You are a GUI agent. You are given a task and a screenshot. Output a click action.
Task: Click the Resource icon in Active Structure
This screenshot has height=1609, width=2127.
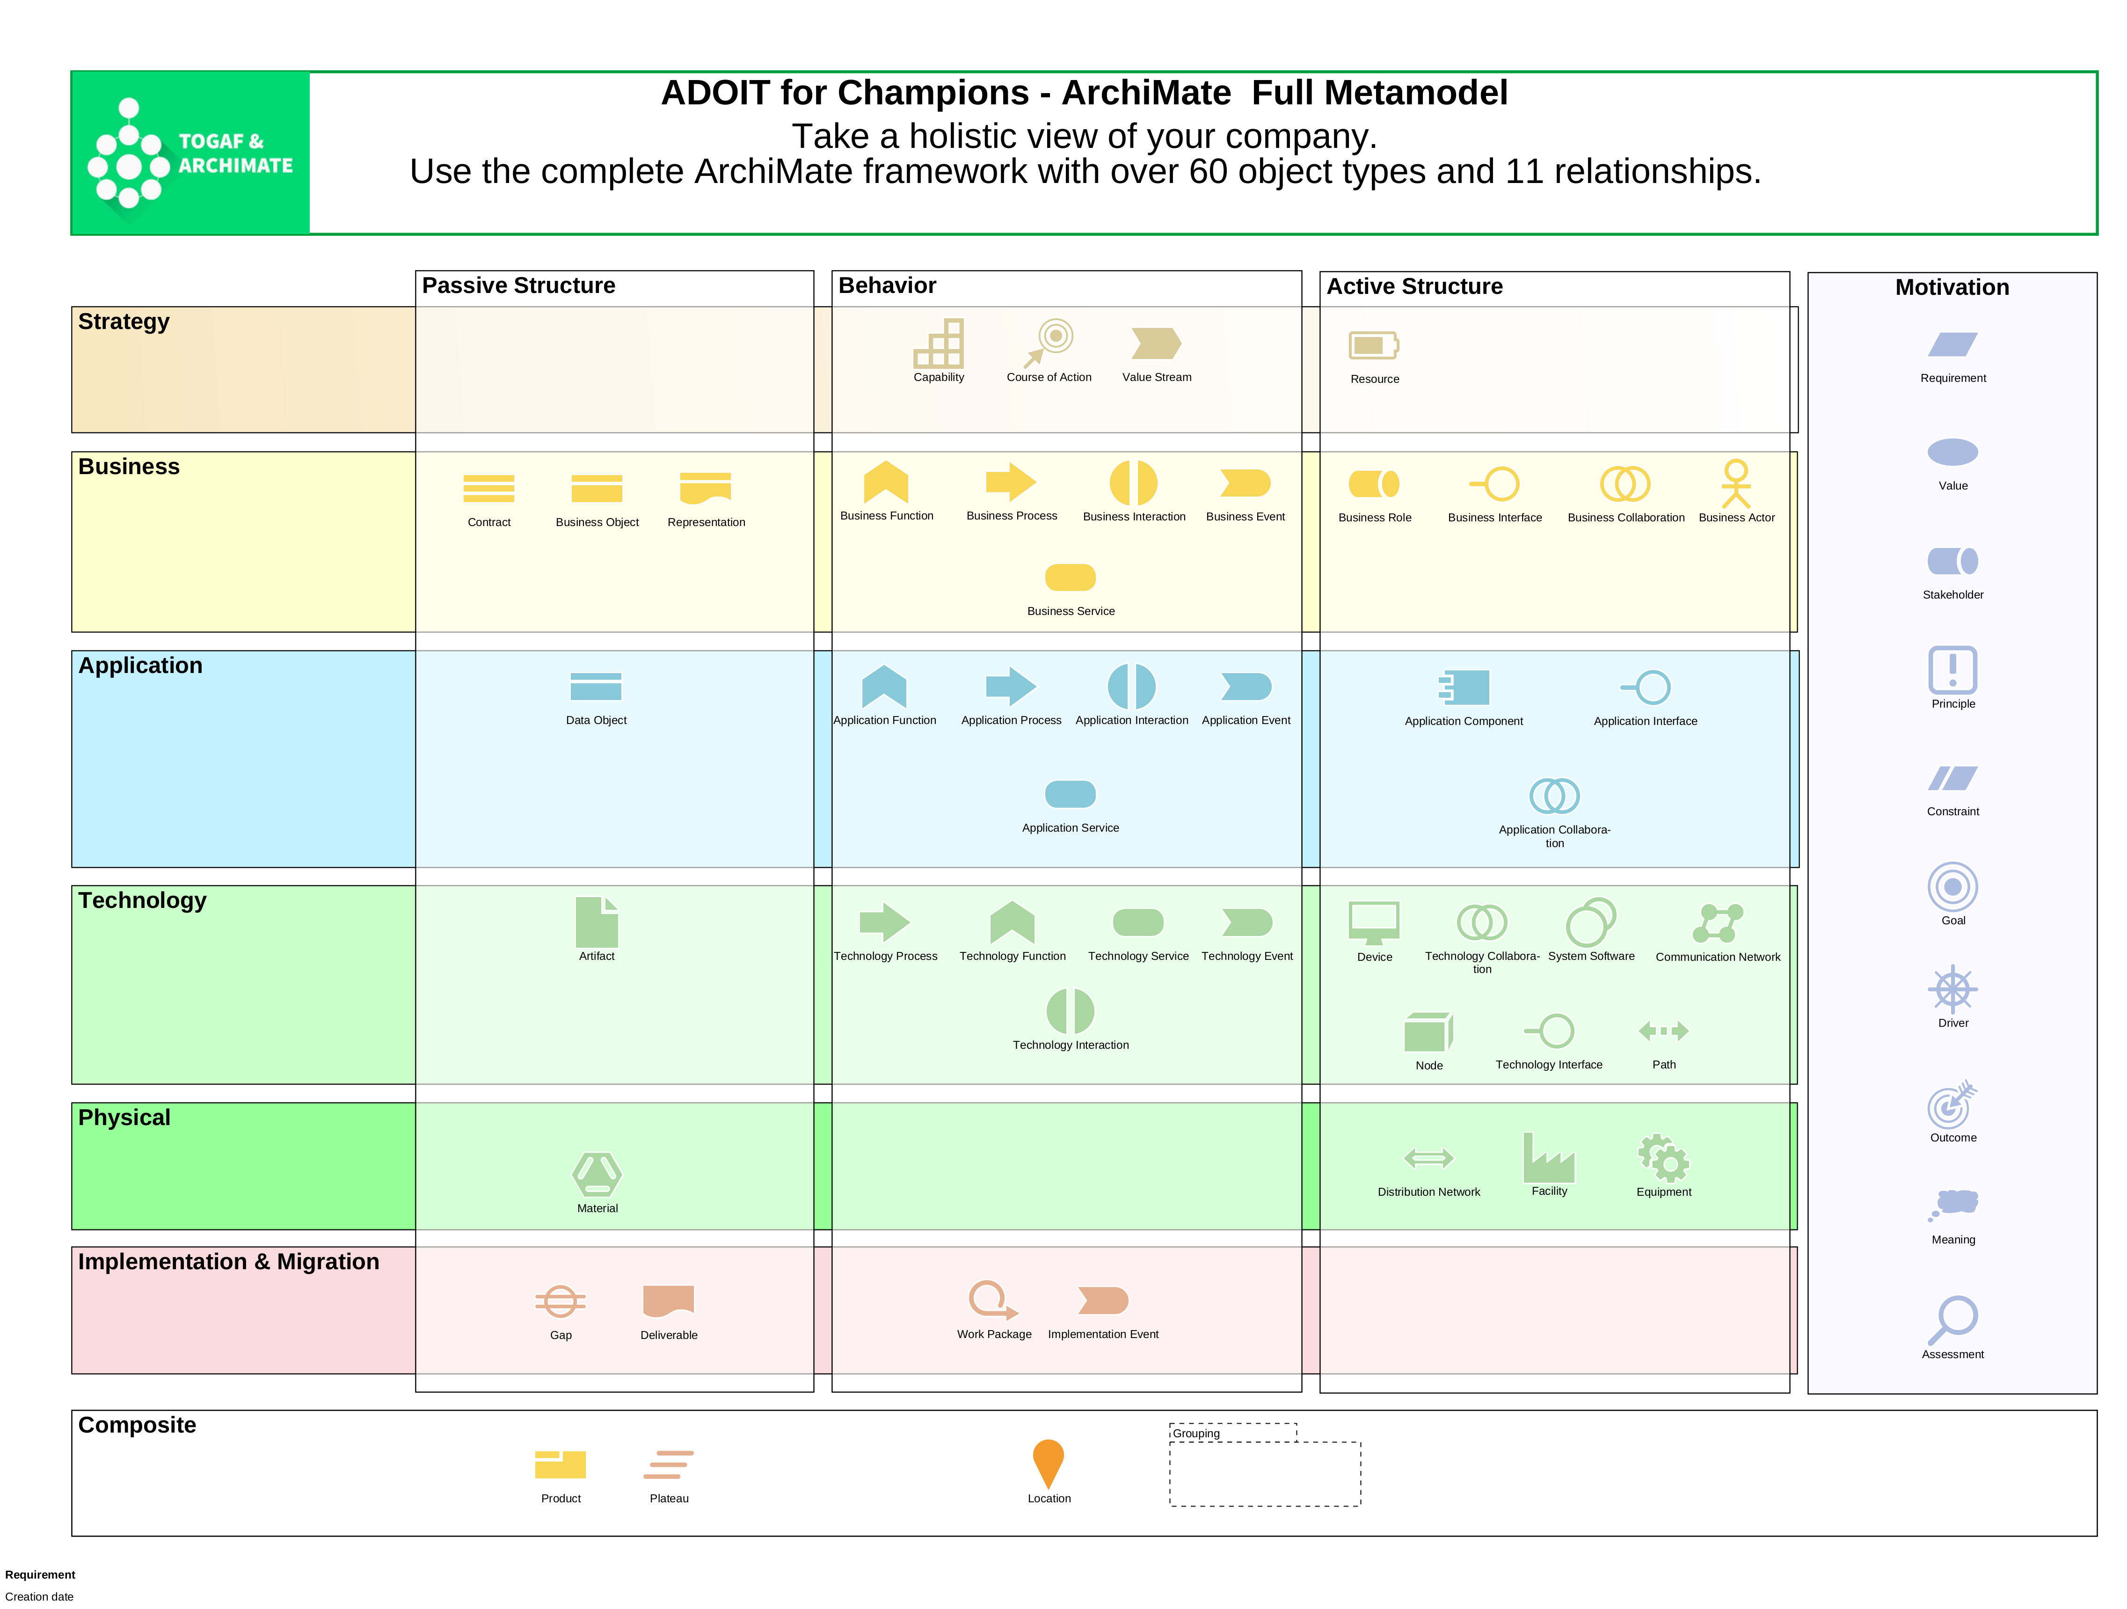pyautogui.click(x=1374, y=345)
